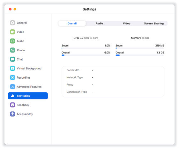Switch to the Overall tab
This screenshot has height=149, width=179.
pyautogui.click(x=72, y=23)
